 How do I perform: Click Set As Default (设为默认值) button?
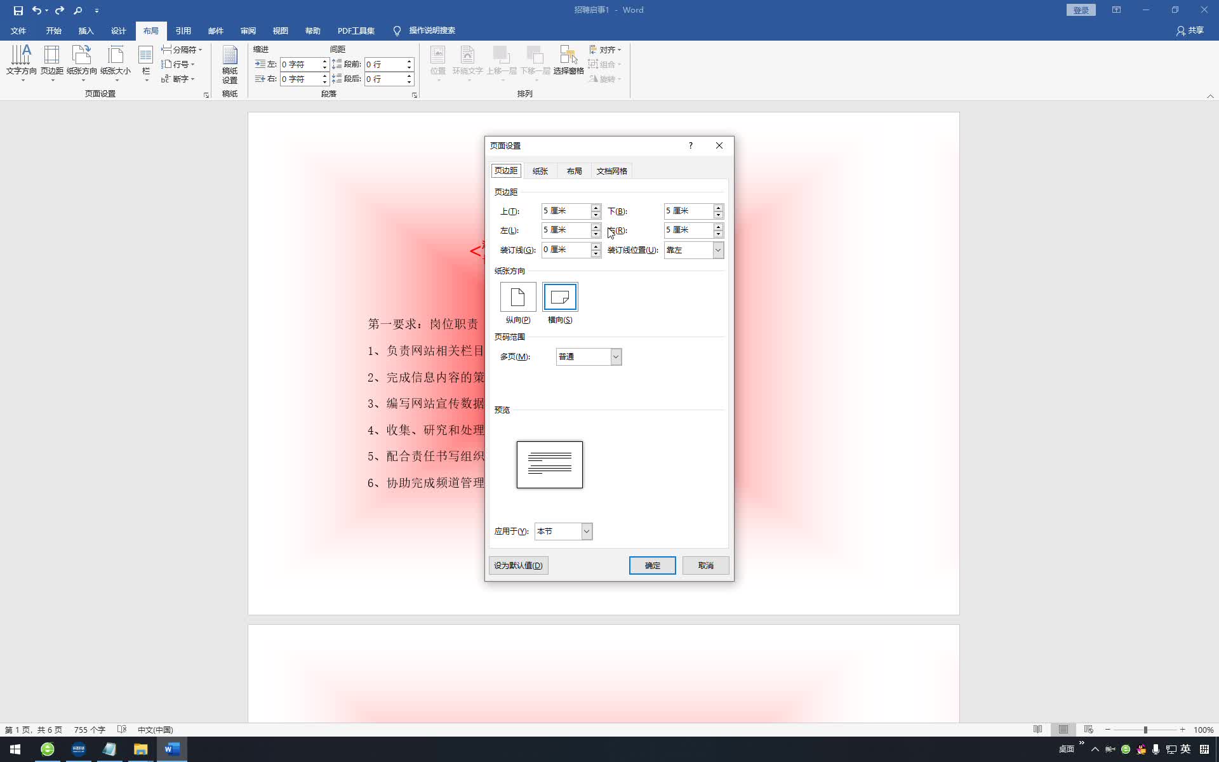click(x=519, y=565)
